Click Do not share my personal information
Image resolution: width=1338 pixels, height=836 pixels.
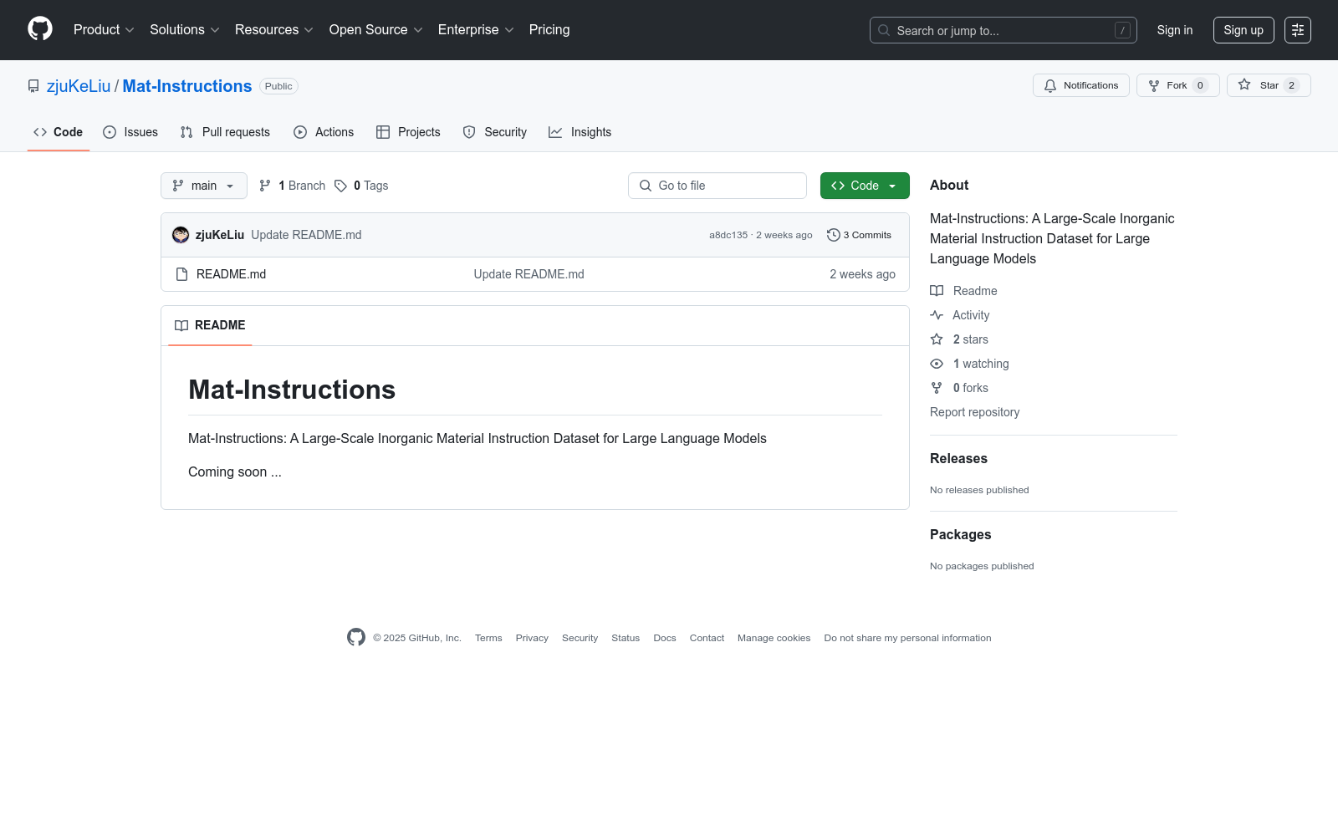pyautogui.click(x=907, y=638)
